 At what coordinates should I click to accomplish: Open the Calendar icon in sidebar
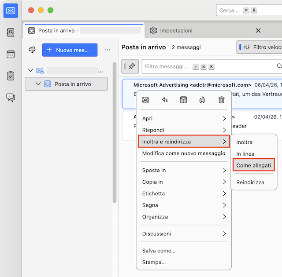[x=11, y=54]
